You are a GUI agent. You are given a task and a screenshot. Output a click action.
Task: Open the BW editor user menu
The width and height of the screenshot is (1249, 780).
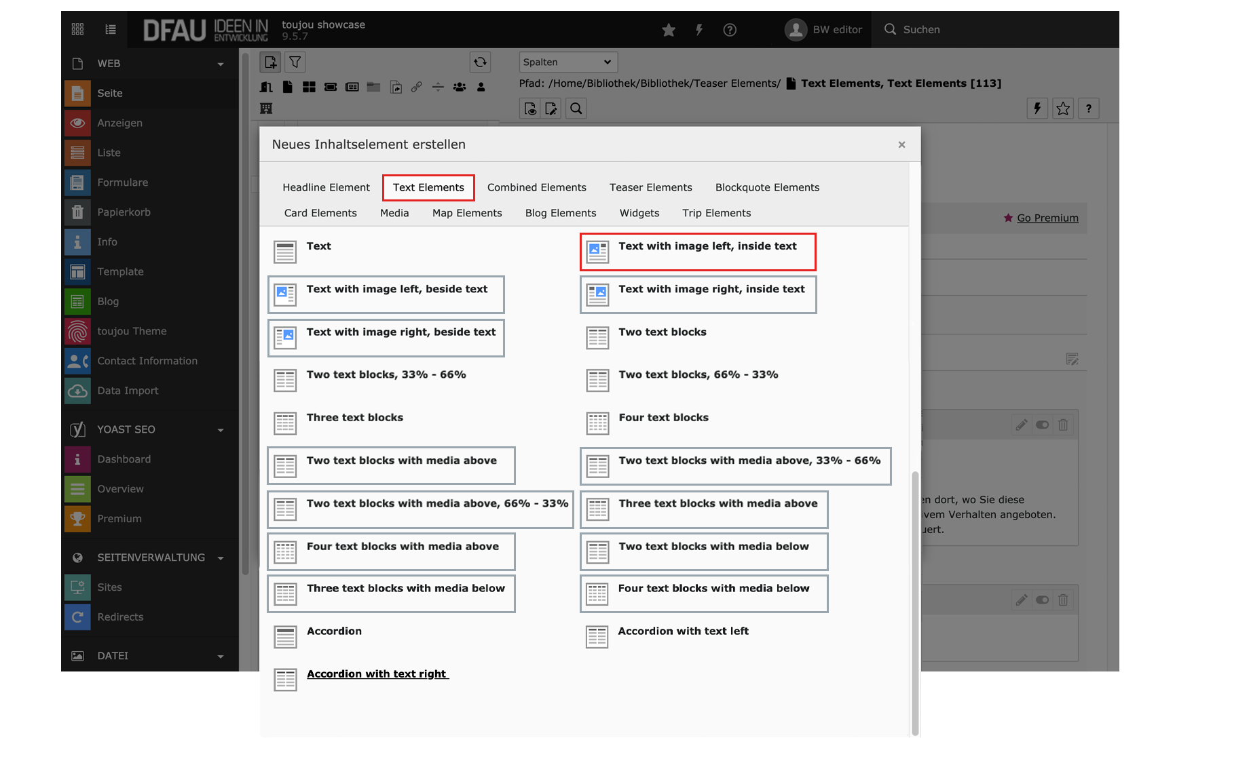pyautogui.click(x=823, y=29)
